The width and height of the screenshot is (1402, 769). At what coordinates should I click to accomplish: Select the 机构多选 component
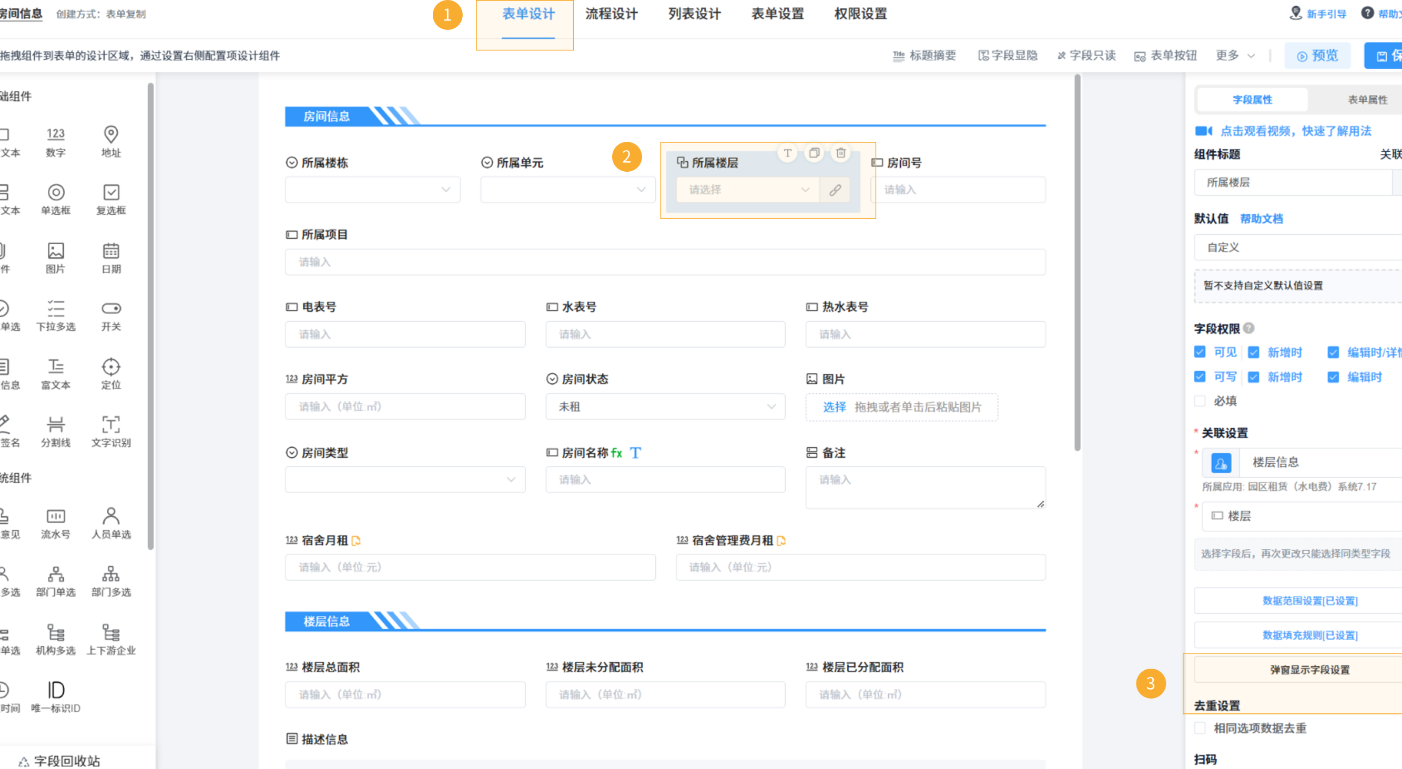point(56,640)
